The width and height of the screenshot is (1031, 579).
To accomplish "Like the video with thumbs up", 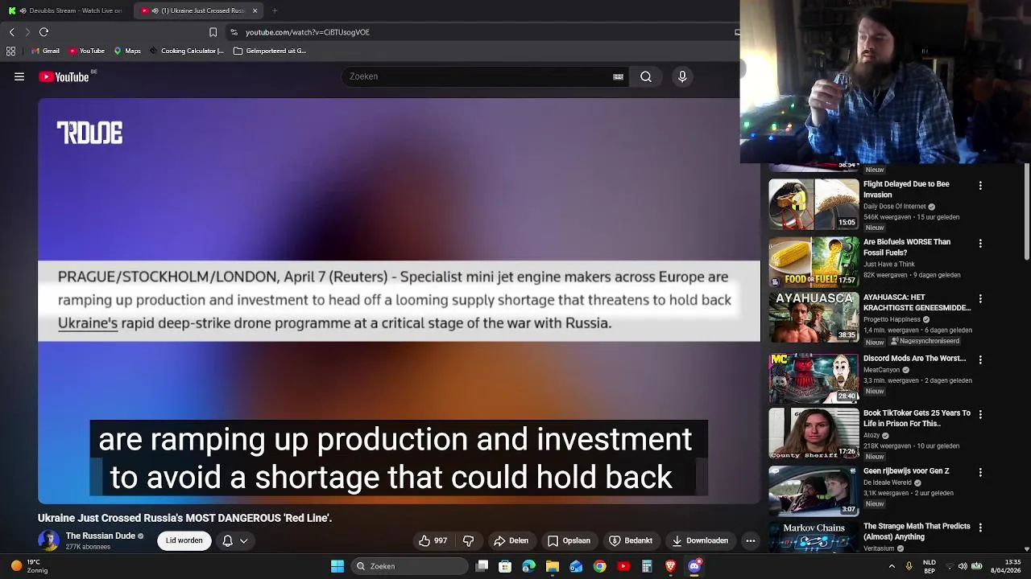I will tap(433, 540).
